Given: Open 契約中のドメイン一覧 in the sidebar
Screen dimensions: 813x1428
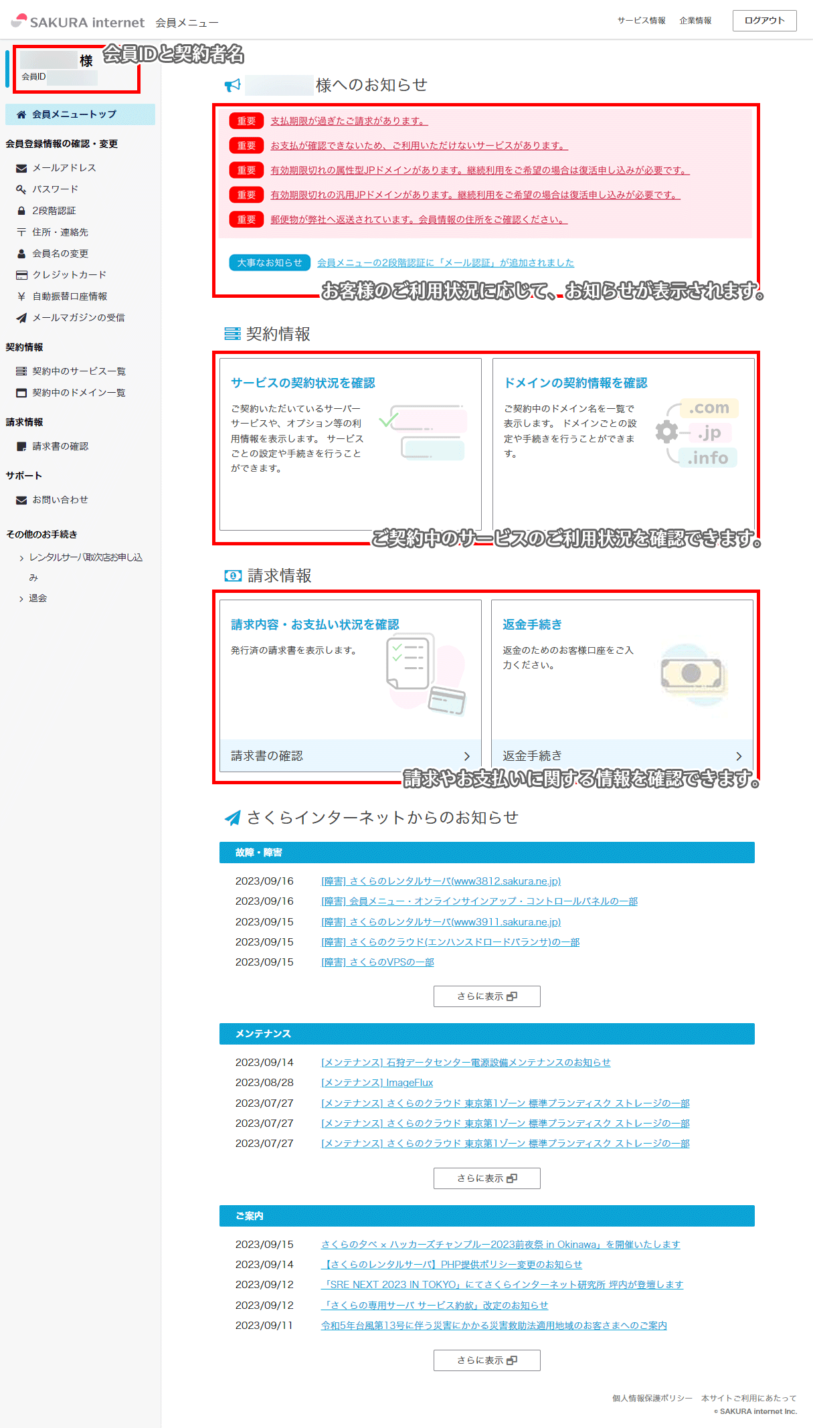Looking at the screenshot, I should (x=79, y=393).
